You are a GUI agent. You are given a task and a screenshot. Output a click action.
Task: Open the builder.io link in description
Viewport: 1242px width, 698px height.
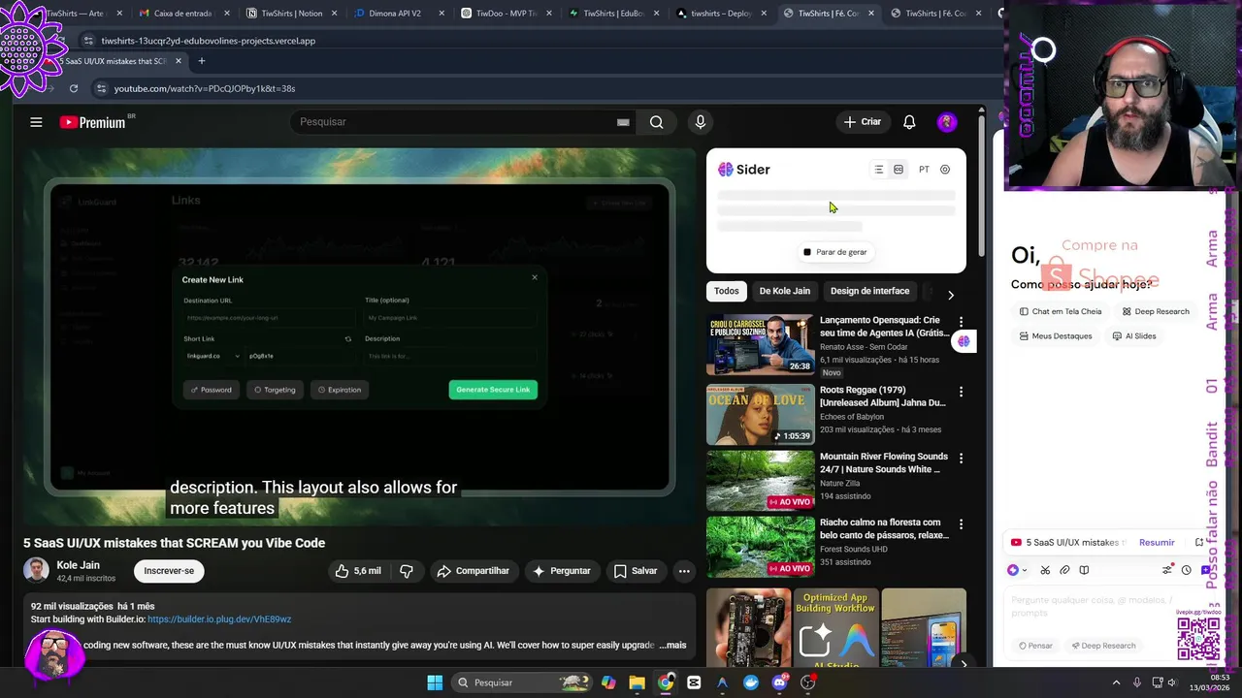point(219,619)
